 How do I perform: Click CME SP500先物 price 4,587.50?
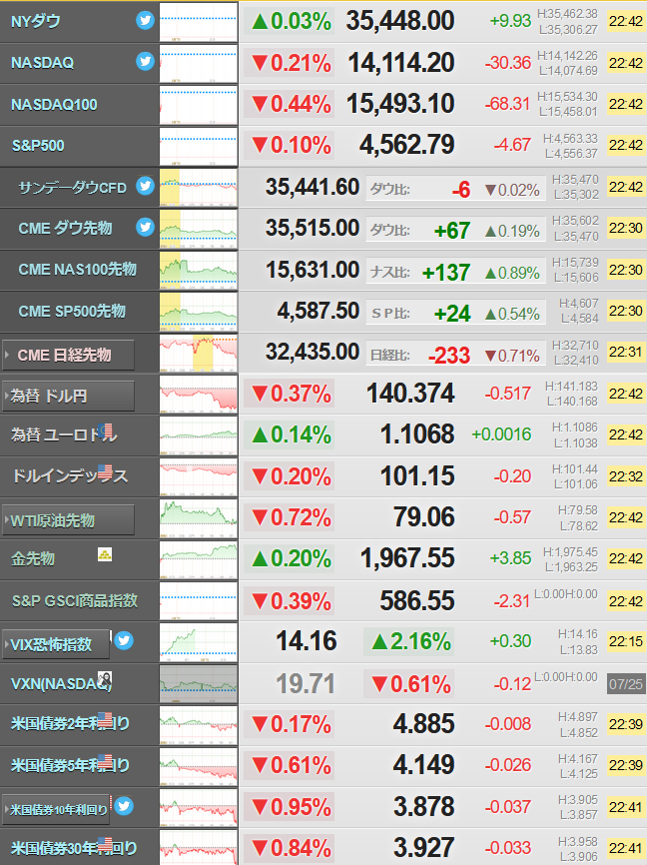(319, 311)
